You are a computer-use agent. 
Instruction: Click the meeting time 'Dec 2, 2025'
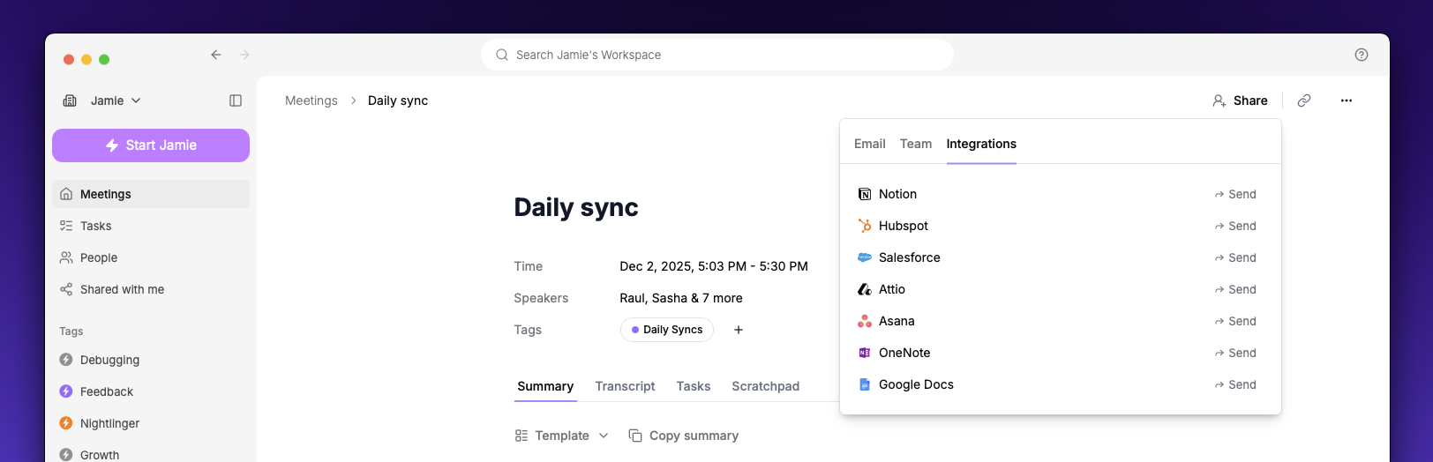click(x=714, y=266)
